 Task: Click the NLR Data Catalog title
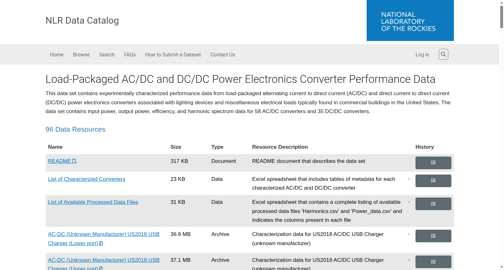click(x=82, y=20)
